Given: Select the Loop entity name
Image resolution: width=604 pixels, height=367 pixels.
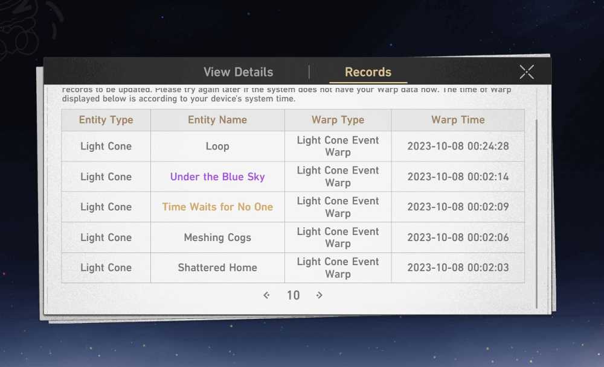Looking at the screenshot, I should click(217, 146).
